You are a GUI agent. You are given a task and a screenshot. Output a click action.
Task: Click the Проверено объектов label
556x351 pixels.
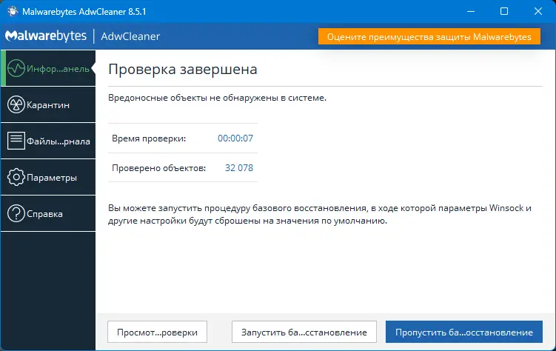[159, 168]
